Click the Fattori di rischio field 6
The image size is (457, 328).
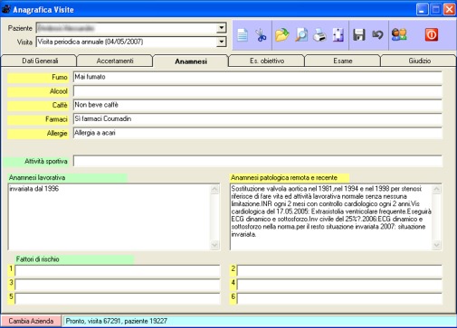(339, 298)
